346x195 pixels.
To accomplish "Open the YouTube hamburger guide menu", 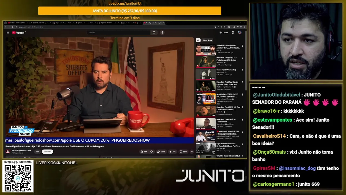I will pyautogui.click(x=8, y=32).
